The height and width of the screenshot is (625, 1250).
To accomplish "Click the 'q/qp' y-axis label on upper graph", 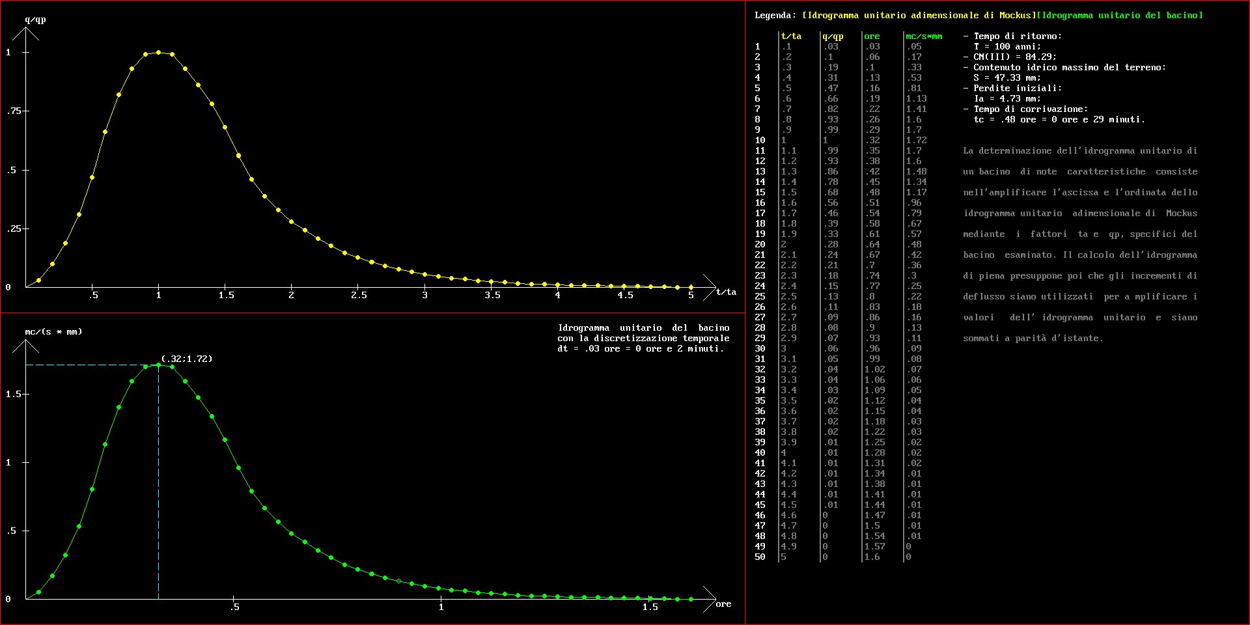I will pos(35,20).
